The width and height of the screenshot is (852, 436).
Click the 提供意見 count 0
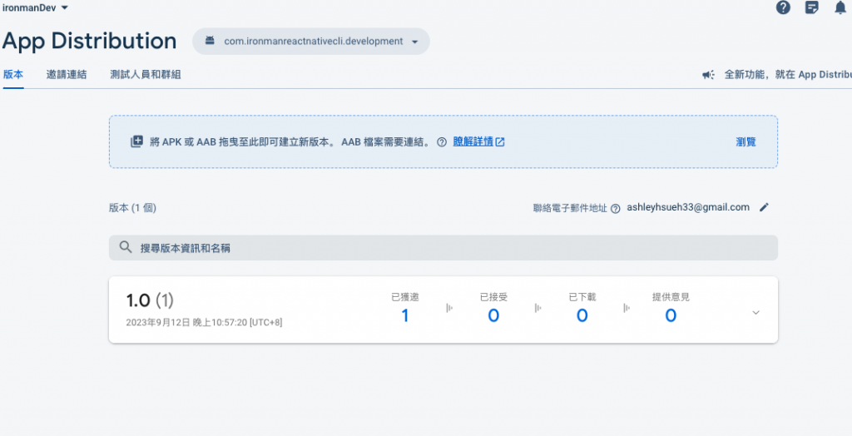click(671, 315)
